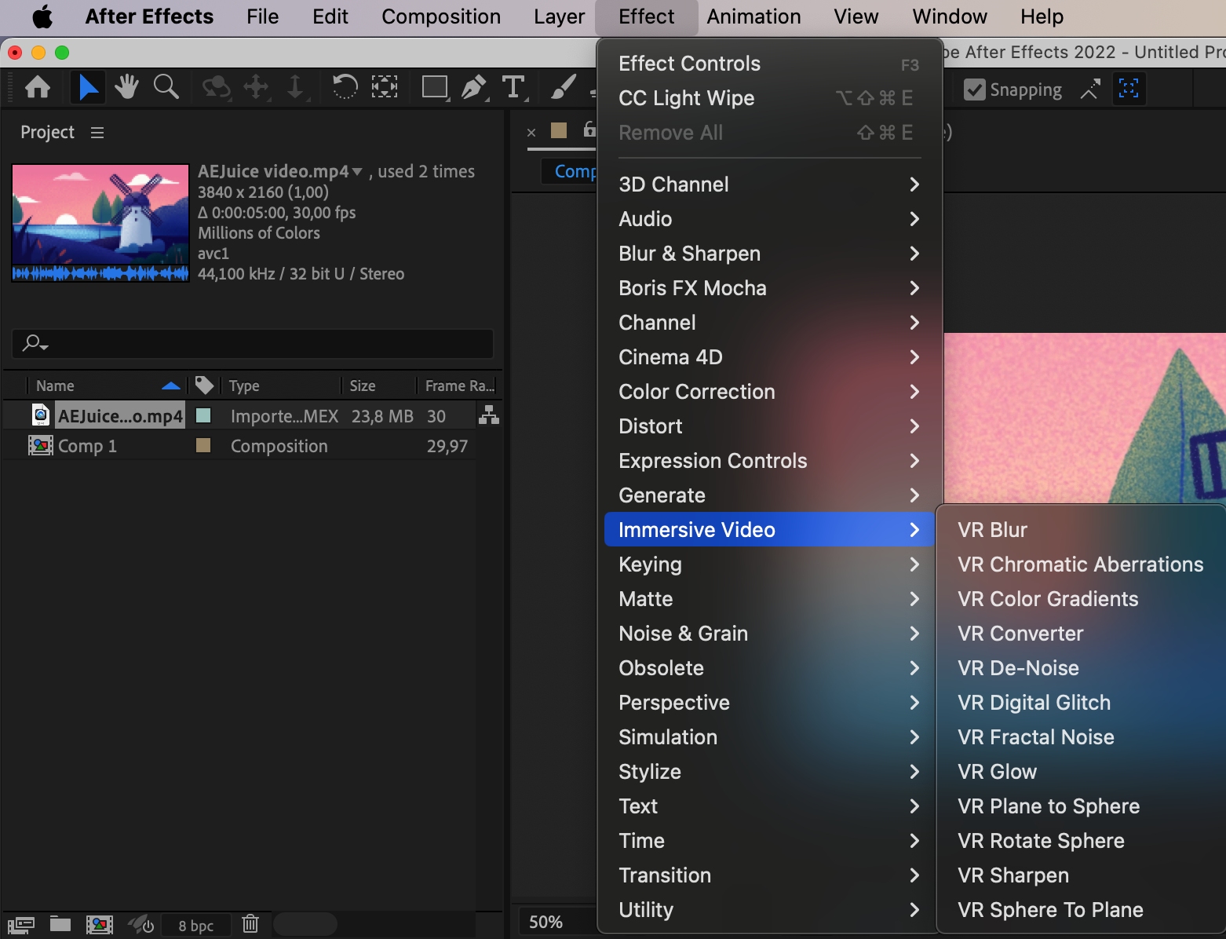This screenshot has height=939, width=1226.
Task: Expand the Generate submenu
Action: (769, 495)
